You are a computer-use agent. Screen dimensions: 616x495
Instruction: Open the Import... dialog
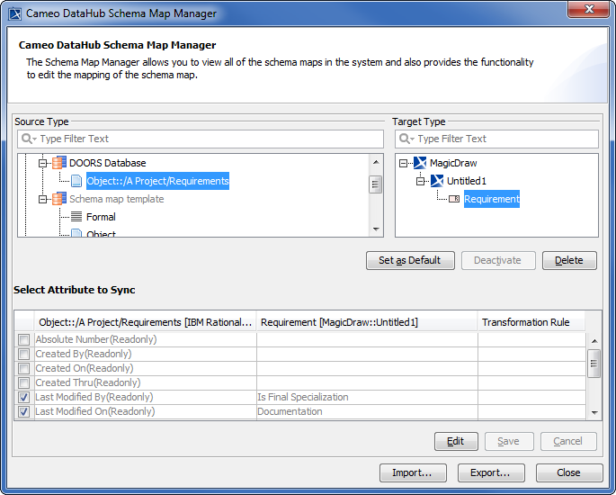click(x=413, y=472)
